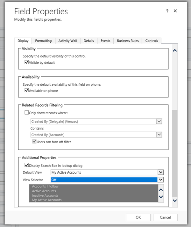Select Inactive Accounts in view list
Image resolution: width=191 pixels, height=227 pixels.
[x=45, y=195]
